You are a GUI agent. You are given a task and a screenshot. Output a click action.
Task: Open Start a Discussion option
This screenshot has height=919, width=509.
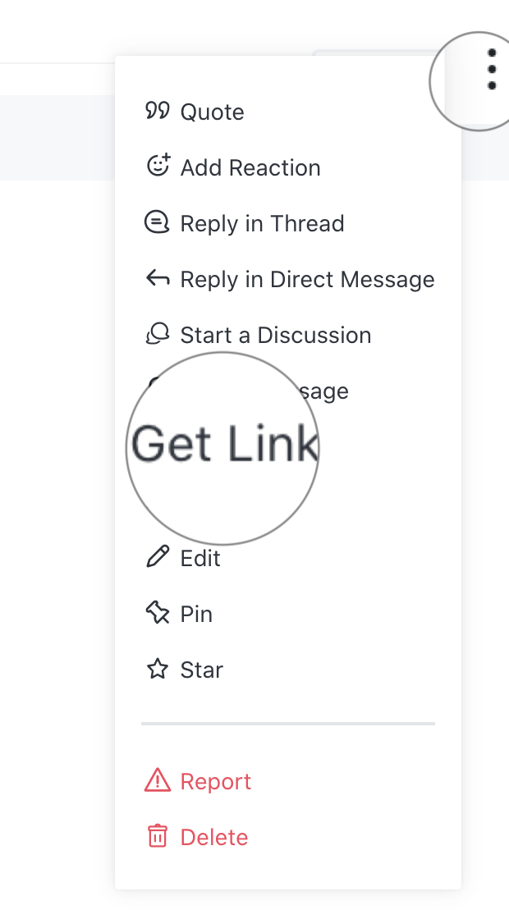click(x=276, y=336)
